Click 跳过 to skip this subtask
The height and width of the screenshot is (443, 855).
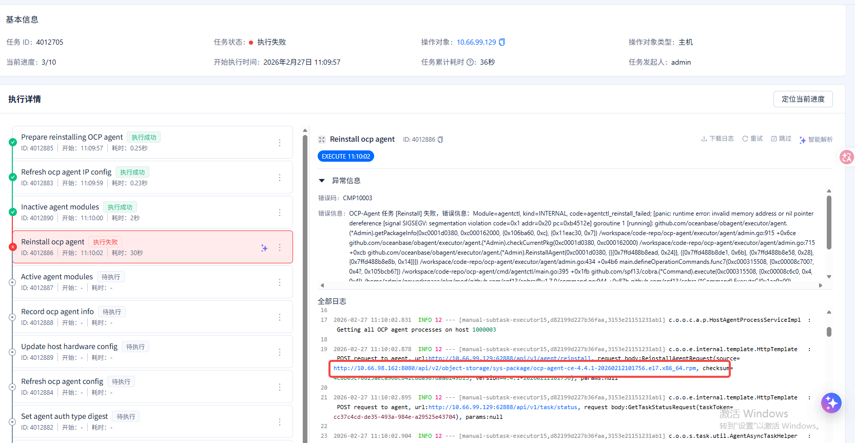click(781, 139)
